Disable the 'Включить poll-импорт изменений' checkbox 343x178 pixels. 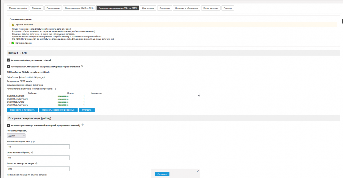9,125
